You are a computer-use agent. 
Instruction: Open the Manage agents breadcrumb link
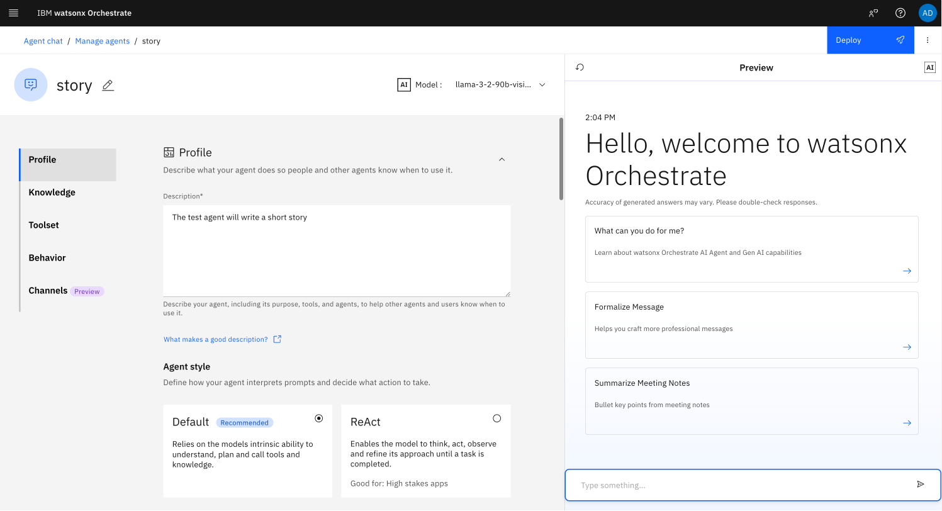[x=102, y=41]
